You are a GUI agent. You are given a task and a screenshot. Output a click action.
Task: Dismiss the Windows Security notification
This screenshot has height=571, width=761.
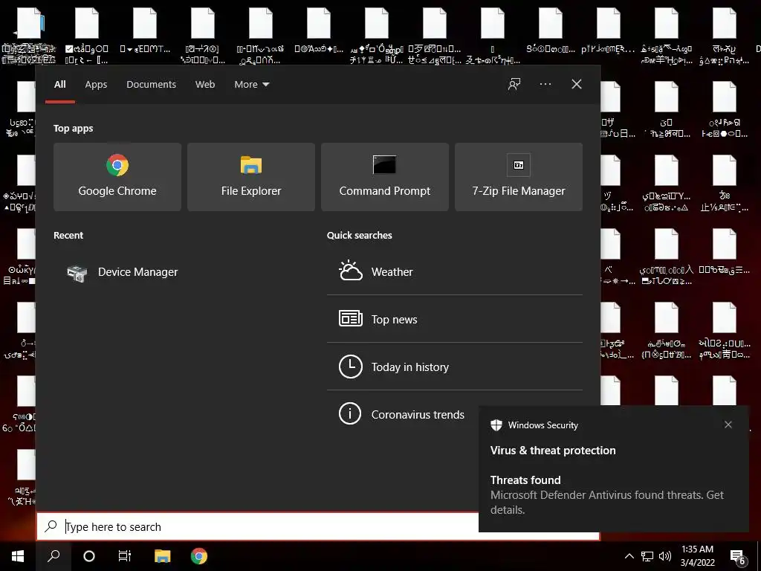click(x=728, y=425)
